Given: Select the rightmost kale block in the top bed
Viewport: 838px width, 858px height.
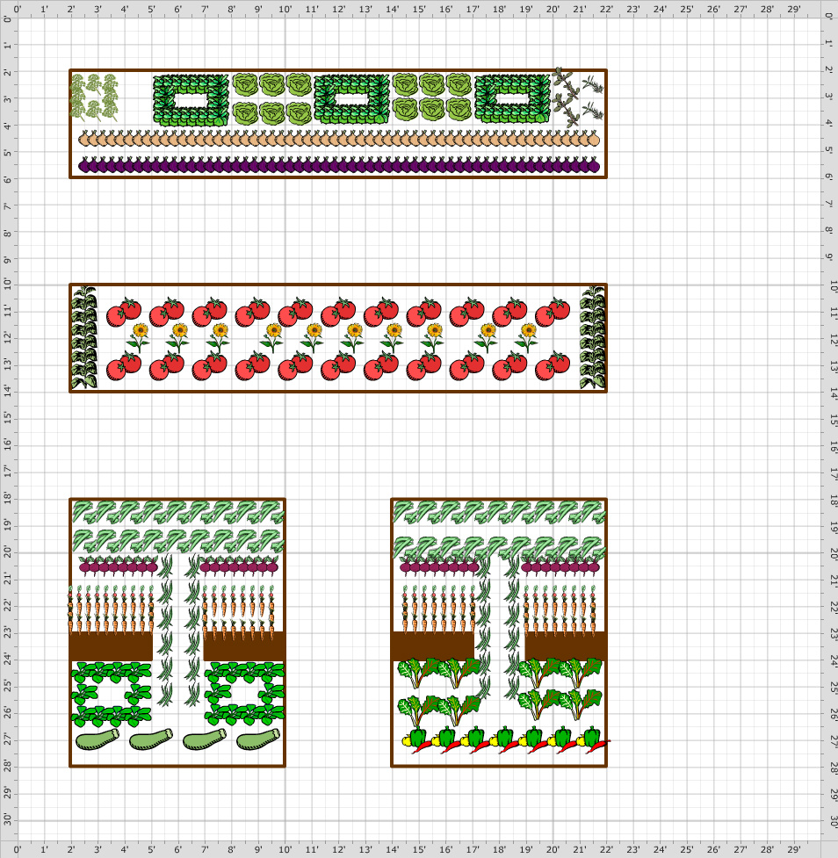Looking at the screenshot, I should 512,99.
